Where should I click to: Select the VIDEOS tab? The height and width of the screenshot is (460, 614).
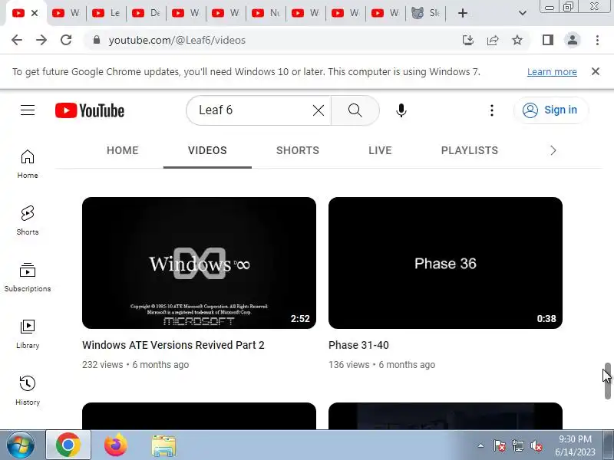click(x=207, y=150)
